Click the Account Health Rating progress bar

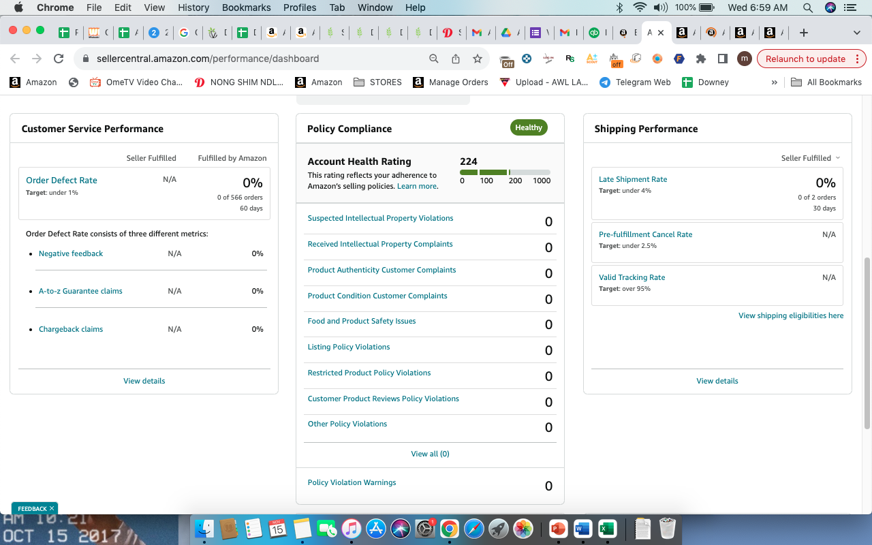(505, 172)
